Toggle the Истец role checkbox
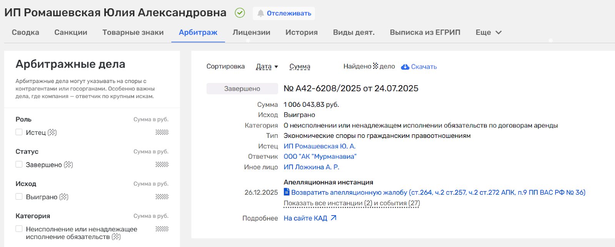615x247 pixels. point(19,132)
